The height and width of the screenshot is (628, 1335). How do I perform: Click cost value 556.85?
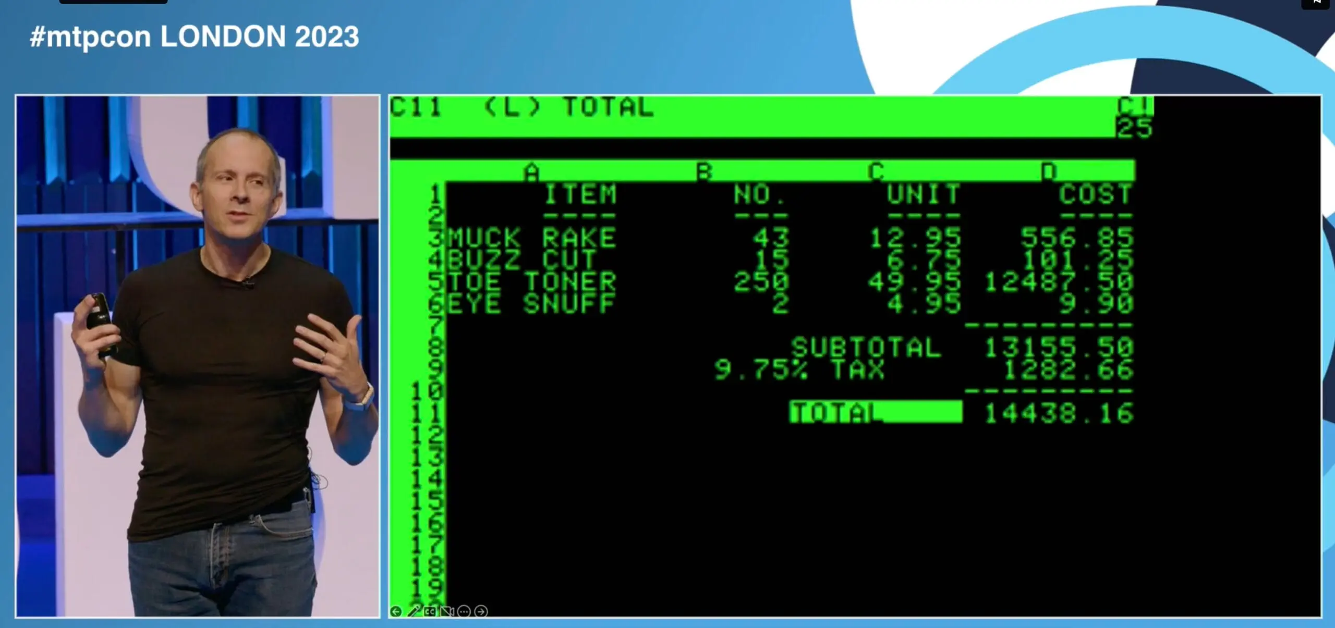(x=1077, y=238)
